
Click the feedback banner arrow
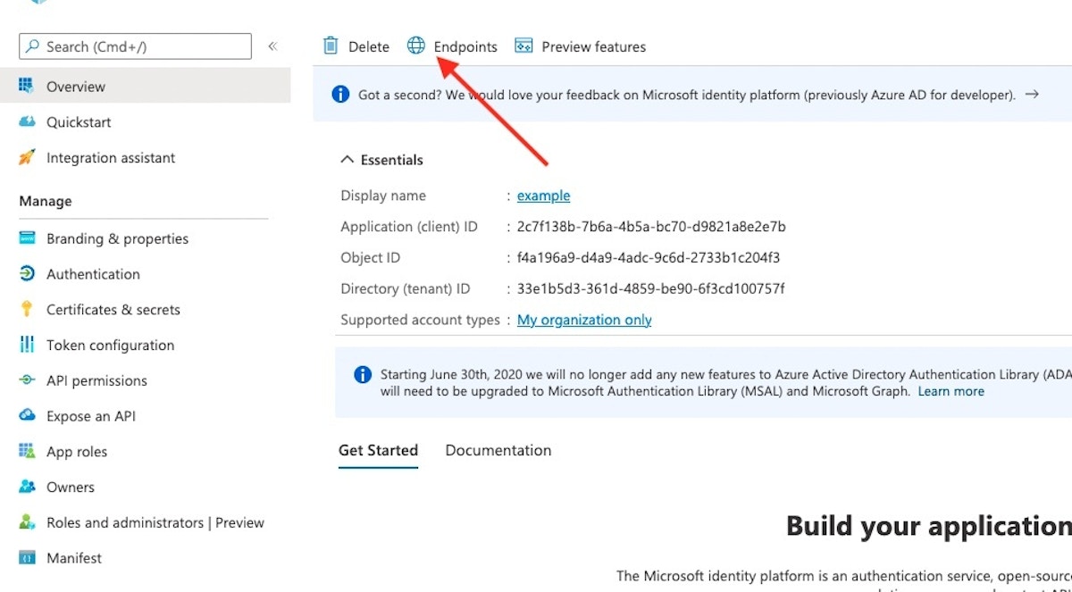[1032, 94]
